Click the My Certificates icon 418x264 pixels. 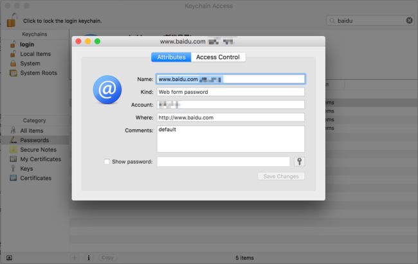[x=13, y=159]
